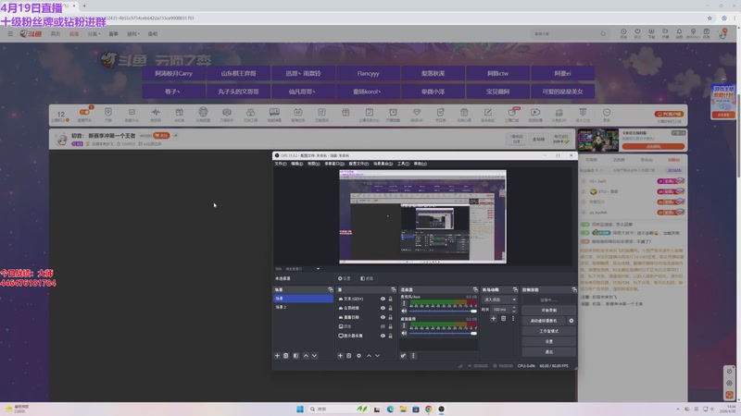Toggle visibility of the second source
Image resolution: width=741 pixels, height=416 pixels.
(383, 308)
